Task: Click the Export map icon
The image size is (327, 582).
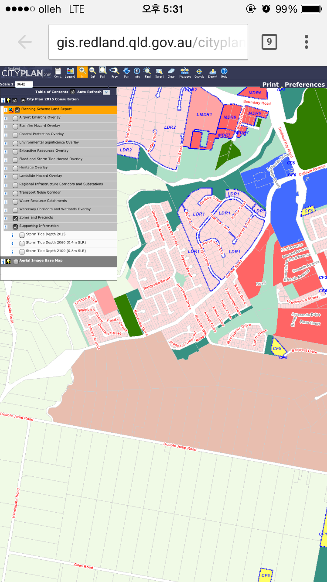Action: click(212, 72)
